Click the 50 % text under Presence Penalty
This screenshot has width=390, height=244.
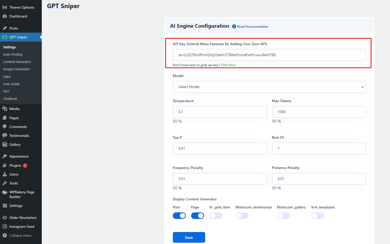pyautogui.click(x=276, y=188)
